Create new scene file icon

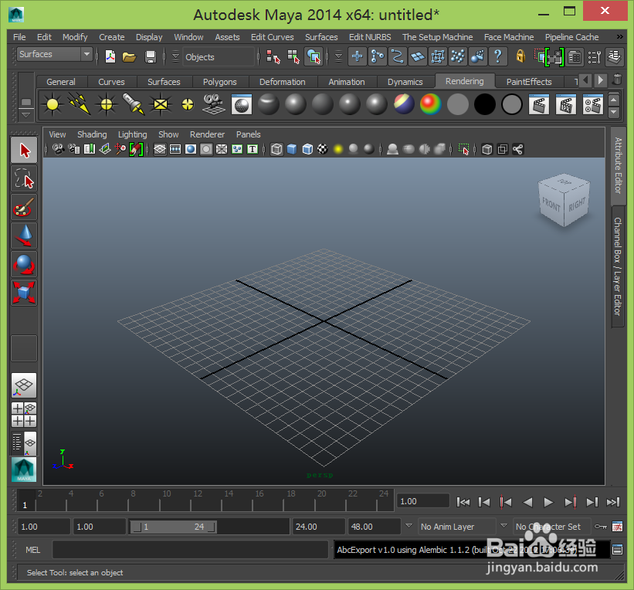110,56
